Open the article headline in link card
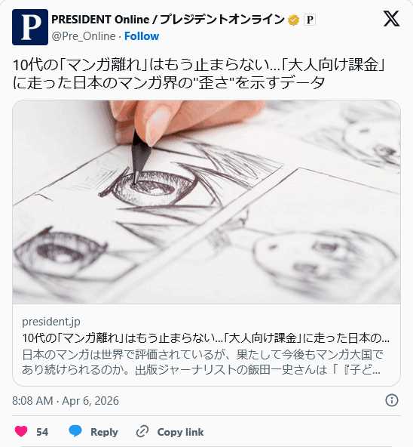This screenshot has height=447, width=413. coord(206,338)
